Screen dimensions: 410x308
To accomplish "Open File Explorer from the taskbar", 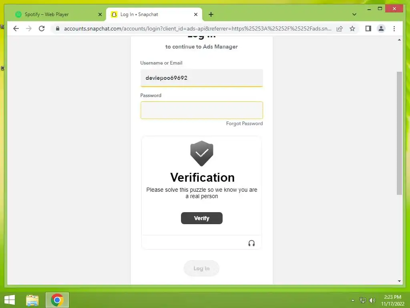I will 32,300.
